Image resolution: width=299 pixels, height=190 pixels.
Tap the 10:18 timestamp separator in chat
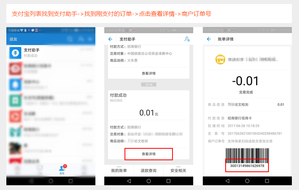pos(149,84)
